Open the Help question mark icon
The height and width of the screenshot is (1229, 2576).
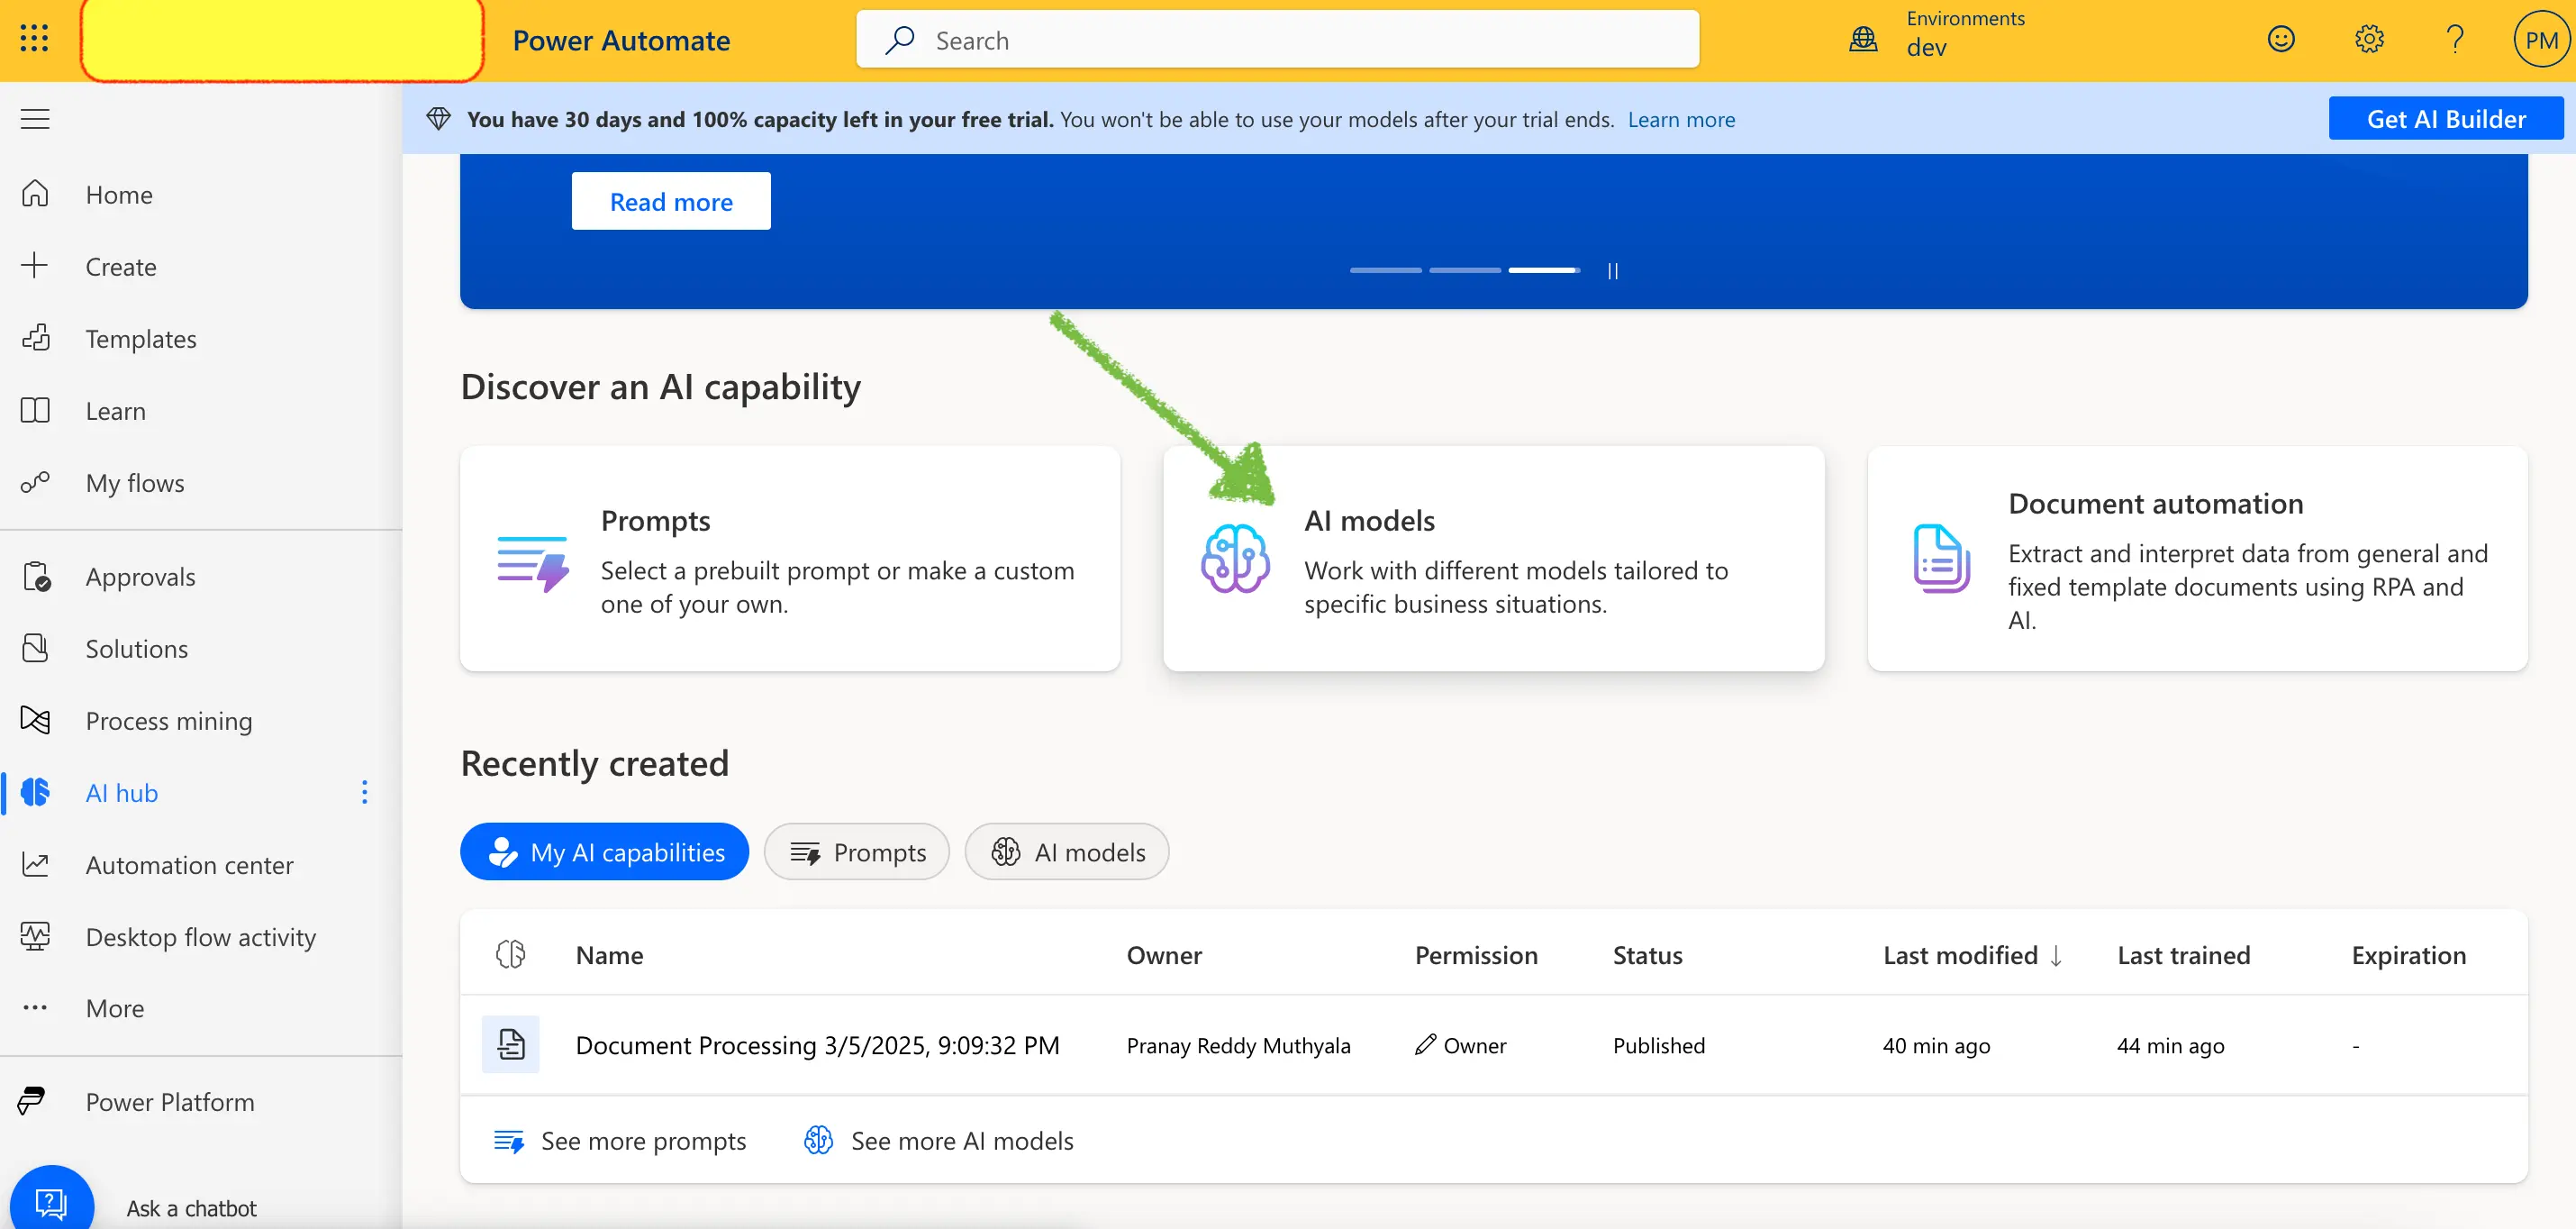click(x=2454, y=39)
